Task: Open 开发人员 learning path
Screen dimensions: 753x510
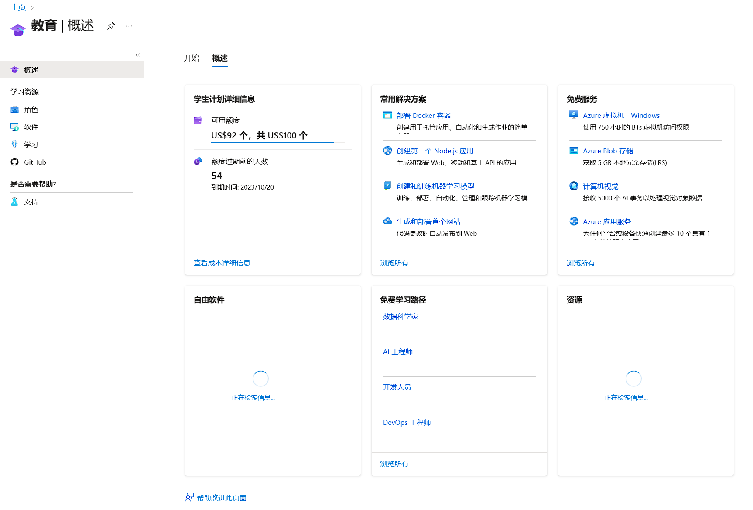Action: tap(397, 387)
